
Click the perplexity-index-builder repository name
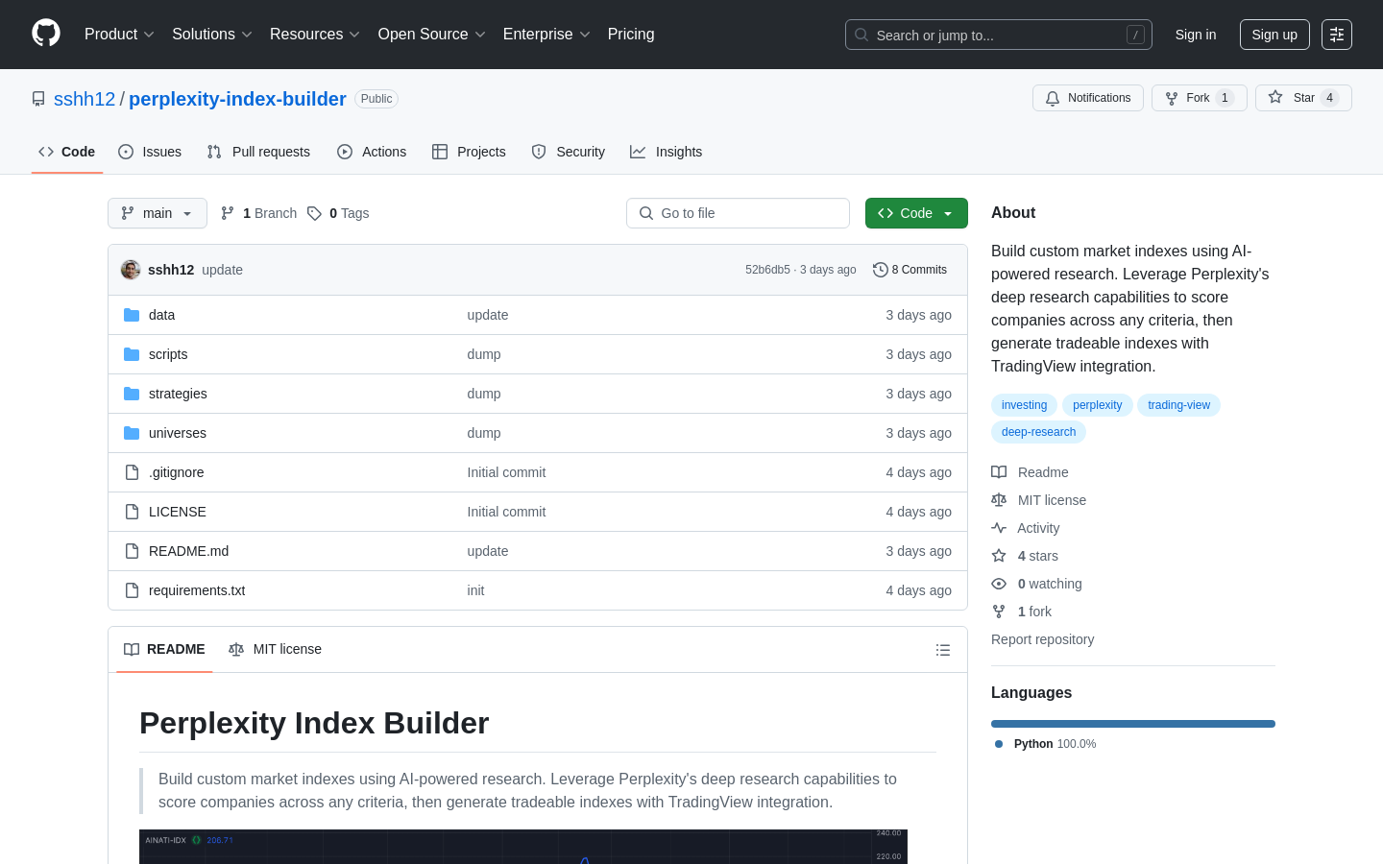237,99
